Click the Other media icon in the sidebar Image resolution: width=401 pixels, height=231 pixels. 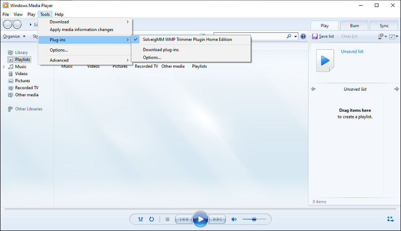[x=10, y=95]
